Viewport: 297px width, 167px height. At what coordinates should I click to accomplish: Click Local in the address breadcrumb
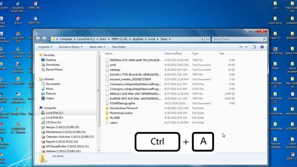[152, 39]
